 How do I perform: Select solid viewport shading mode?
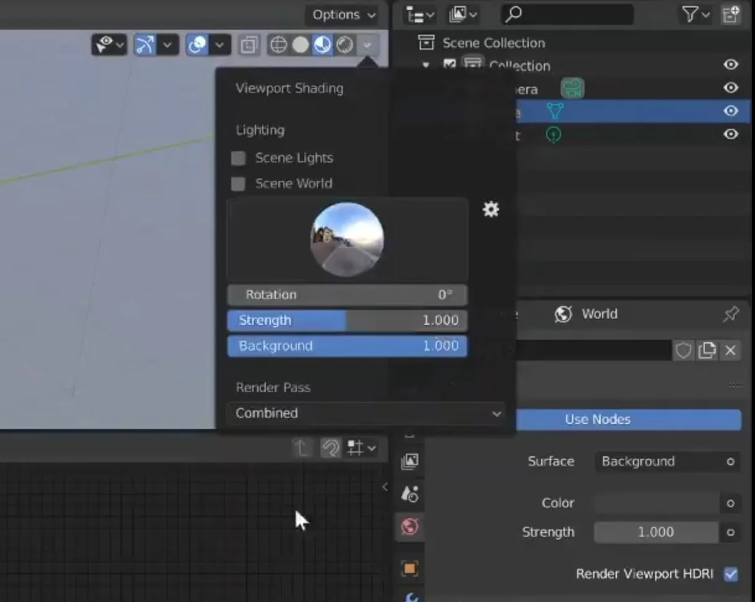(x=301, y=45)
